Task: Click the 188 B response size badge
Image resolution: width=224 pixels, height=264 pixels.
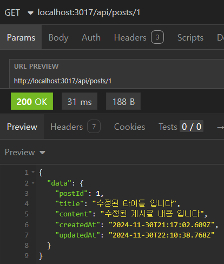Action: [x=123, y=101]
